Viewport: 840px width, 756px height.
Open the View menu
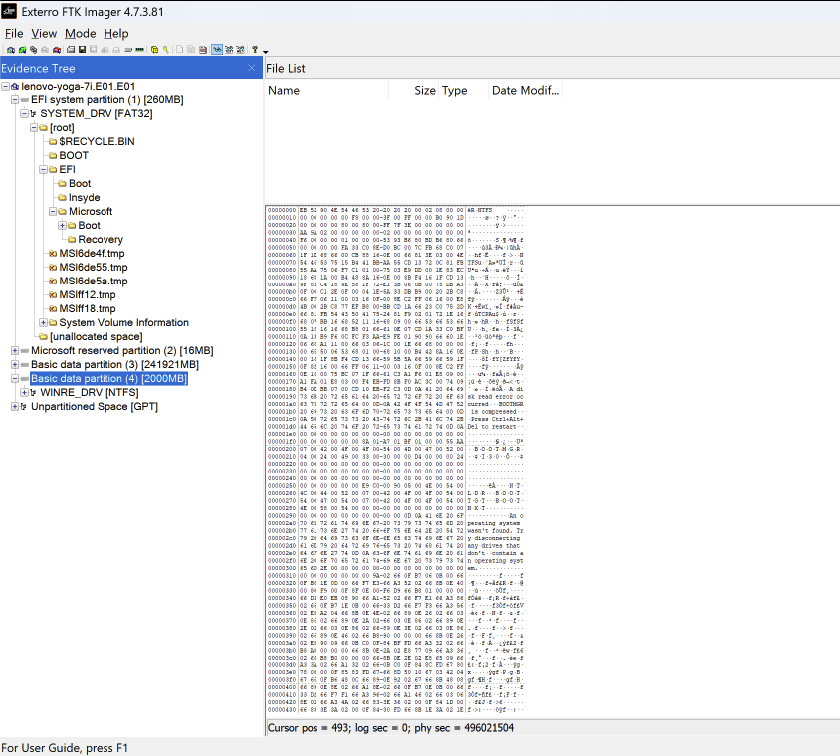(x=44, y=33)
